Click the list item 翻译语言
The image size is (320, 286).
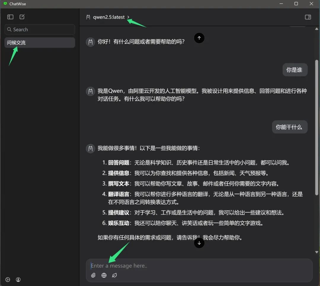[202, 198]
